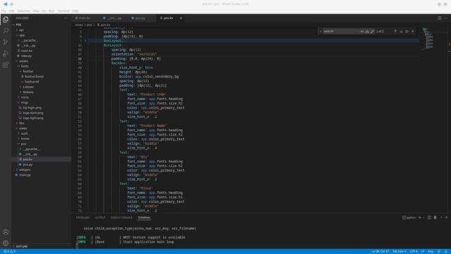Image resolution: width=451 pixels, height=254 pixels.
Task: Click the Tab Size indicator in status bar
Action: (x=400, y=251)
